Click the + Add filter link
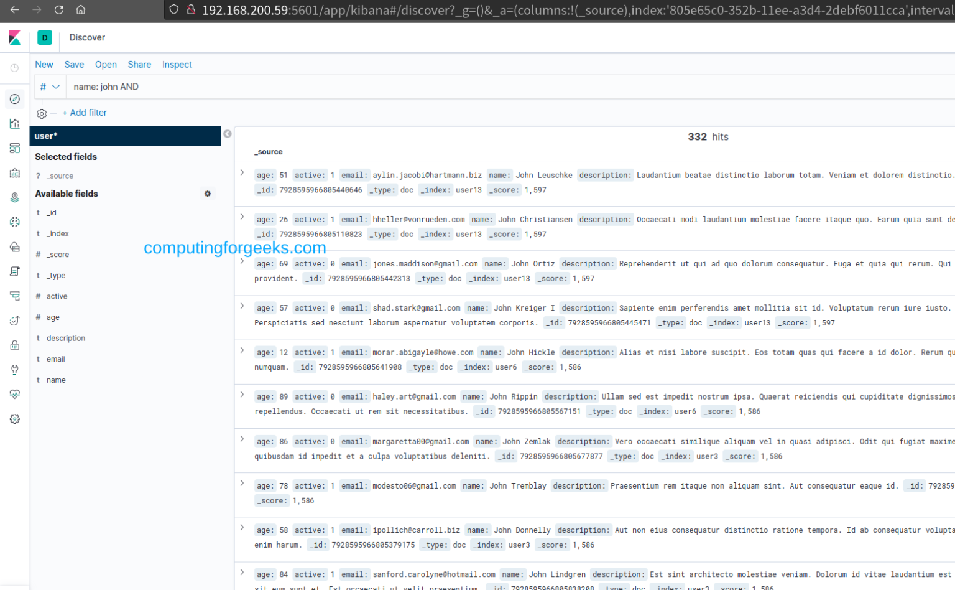The height and width of the screenshot is (590, 955). tap(85, 113)
